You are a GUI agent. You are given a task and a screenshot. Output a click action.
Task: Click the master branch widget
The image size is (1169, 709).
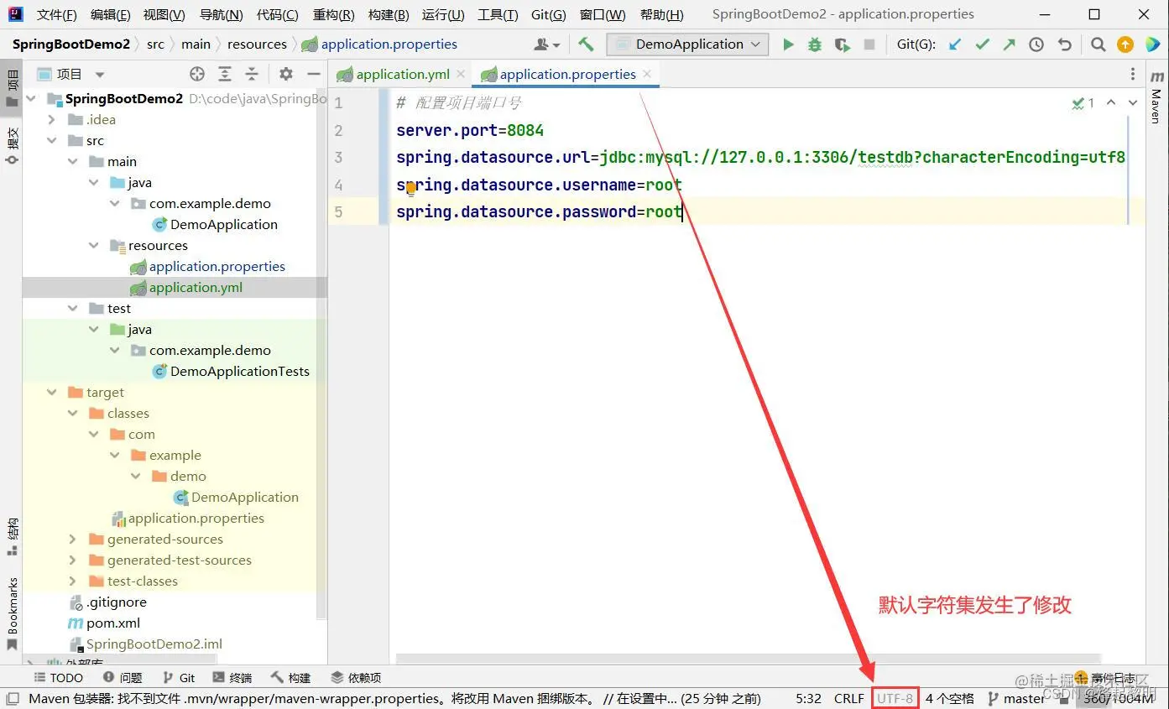coord(1016,698)
